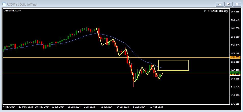
Task: Click the 136.115 price on the scale
Action: click(235, 104)
